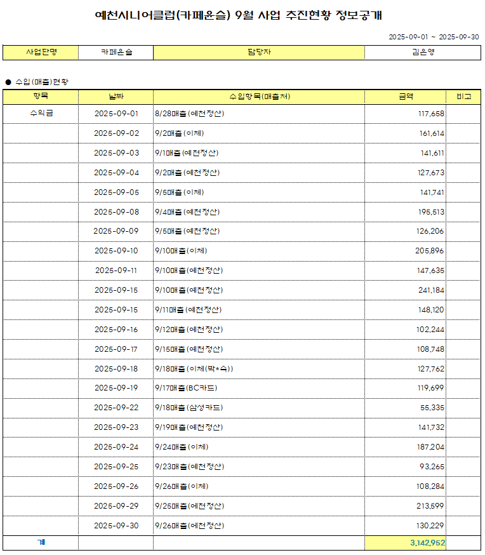Select the 카페운슬 business name cell
Image resolution: width=485 pixels, height=555 pixels.
coord(116,53)
